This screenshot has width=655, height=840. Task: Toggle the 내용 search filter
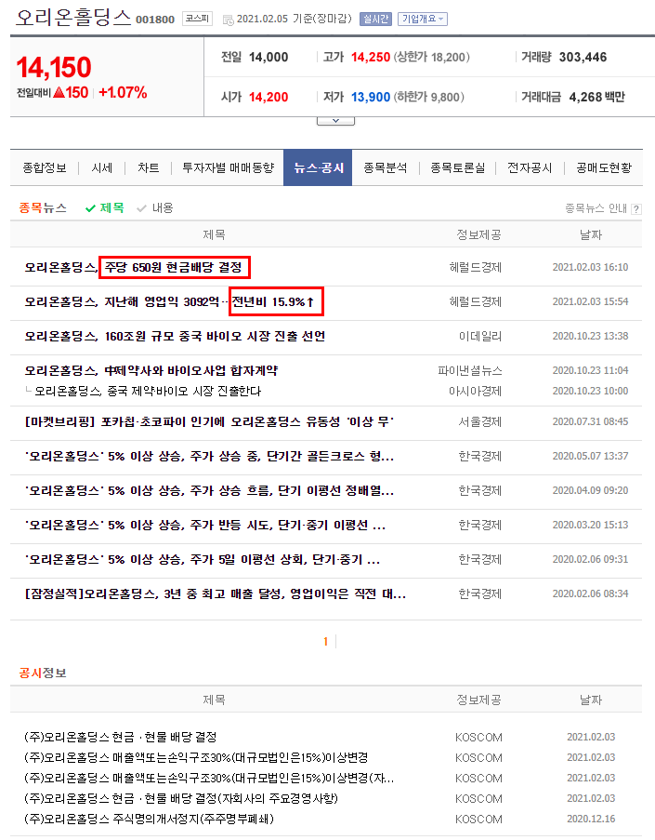[x=155, y=207]
